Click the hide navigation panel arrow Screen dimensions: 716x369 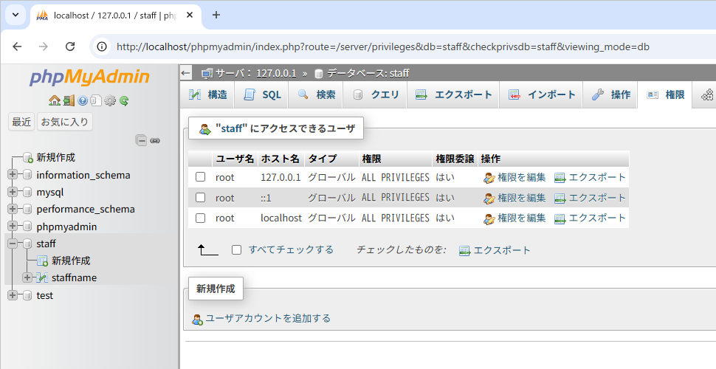click(185, 73)
